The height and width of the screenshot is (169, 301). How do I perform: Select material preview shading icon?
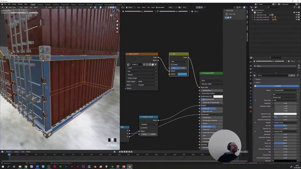113,8
